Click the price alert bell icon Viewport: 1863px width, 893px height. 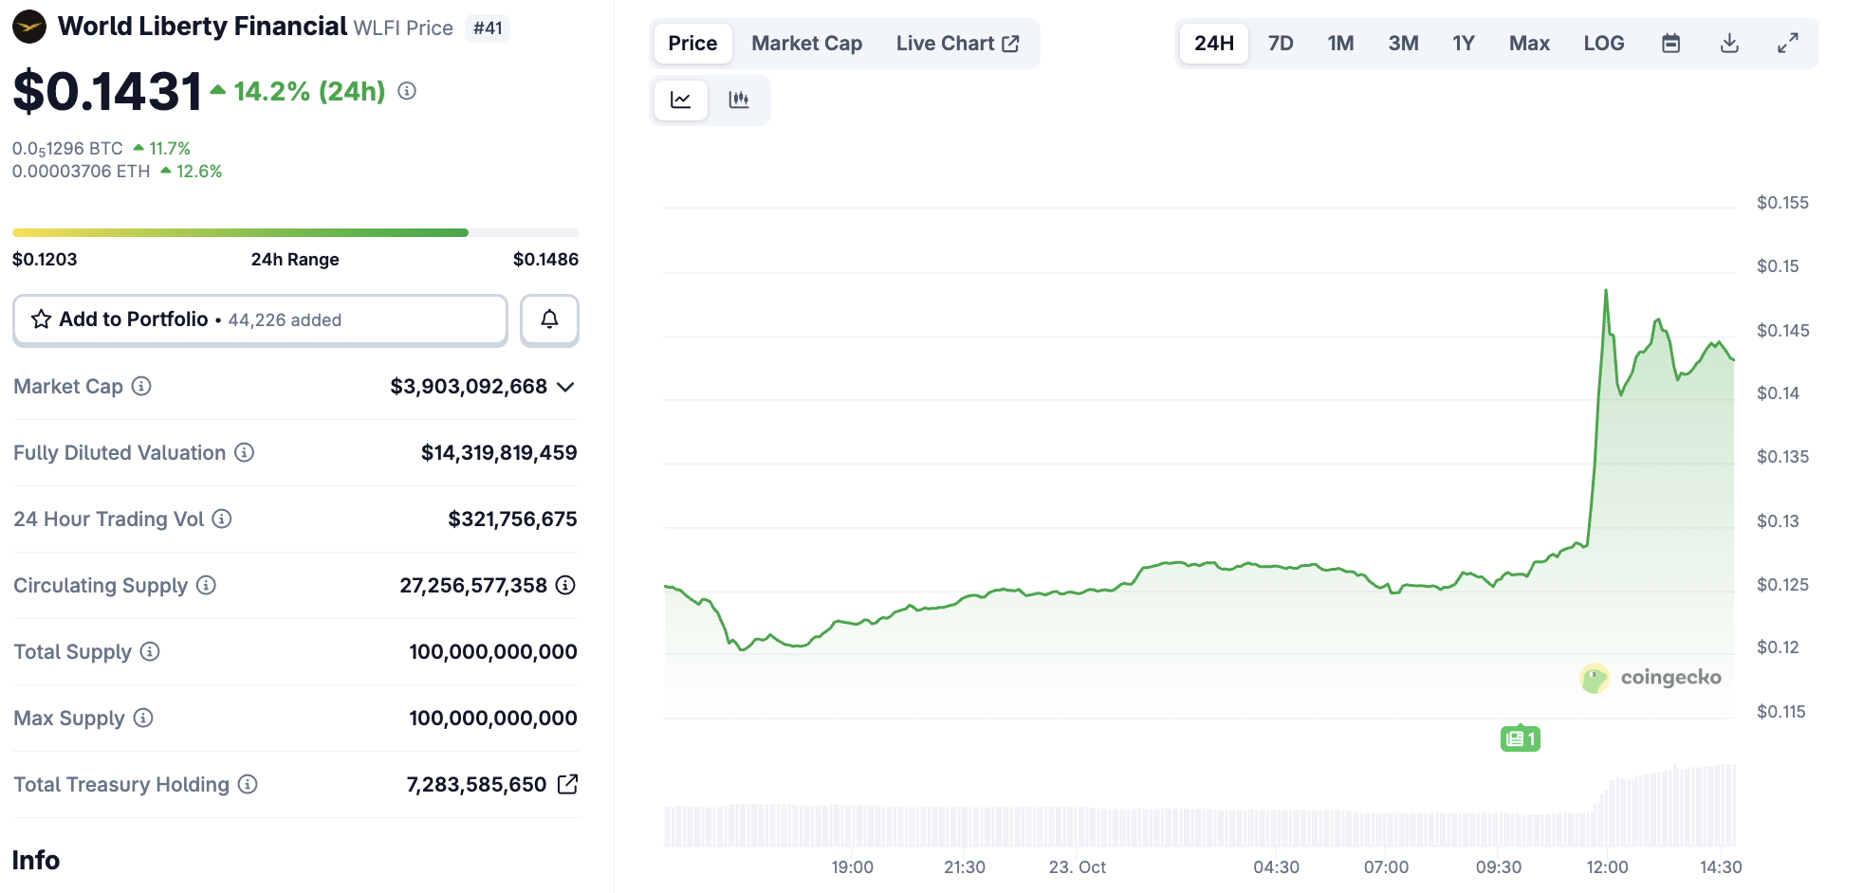click(x=549, y=319)
